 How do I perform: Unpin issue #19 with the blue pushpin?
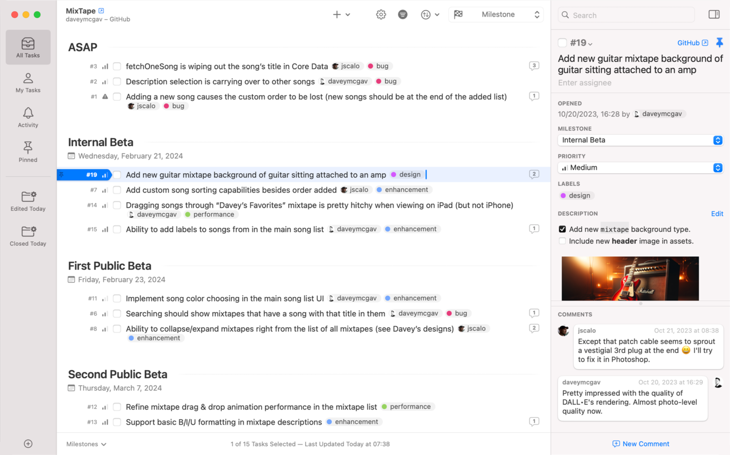(x=720, y=42)
